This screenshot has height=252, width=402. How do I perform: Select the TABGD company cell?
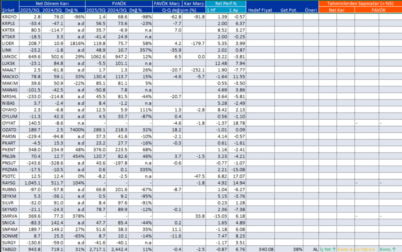(x=10, y=249)
